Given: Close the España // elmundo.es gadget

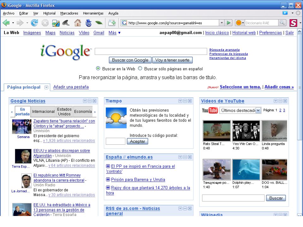Looking at the screenshot, I should click(190, 157).
